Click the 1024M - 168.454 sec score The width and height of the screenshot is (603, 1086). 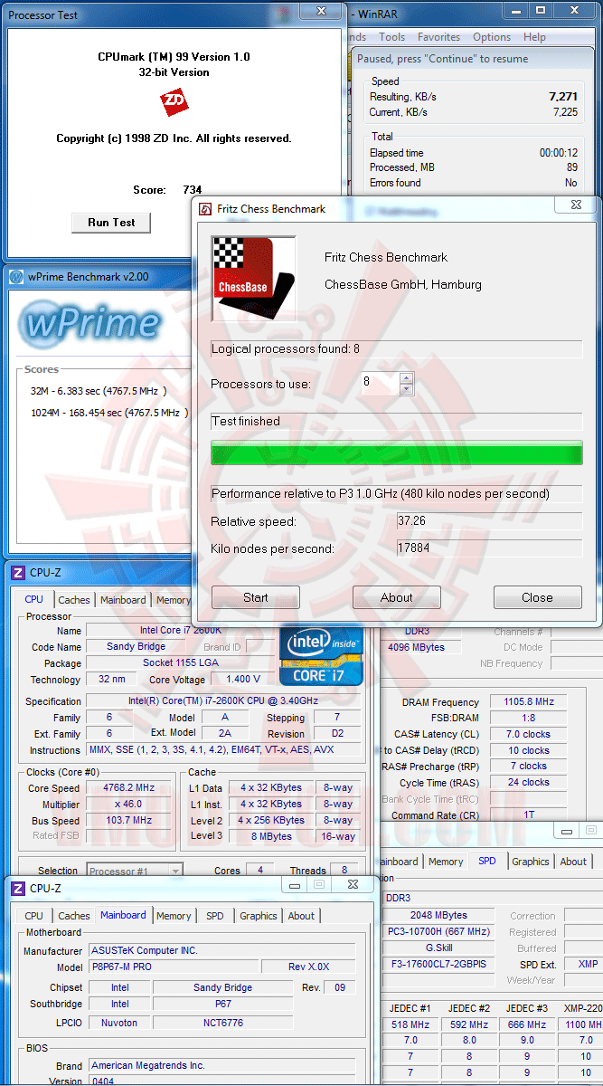(x=108, y=412)
